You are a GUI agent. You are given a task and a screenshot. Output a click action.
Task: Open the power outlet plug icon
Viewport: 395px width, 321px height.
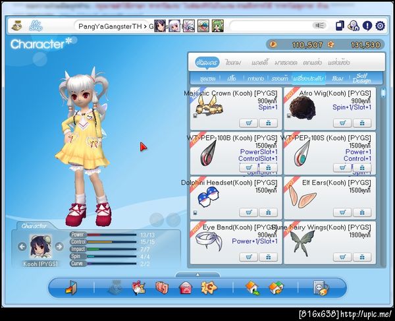321,288
